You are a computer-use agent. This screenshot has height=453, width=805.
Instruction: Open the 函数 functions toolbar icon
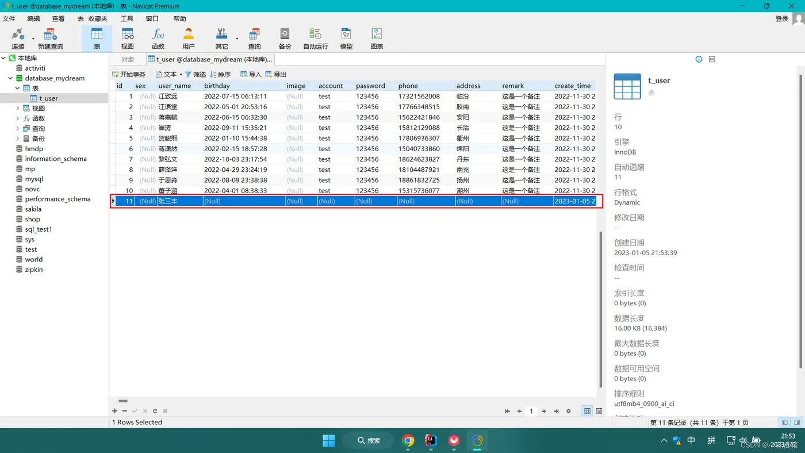(x=158, y=38)
